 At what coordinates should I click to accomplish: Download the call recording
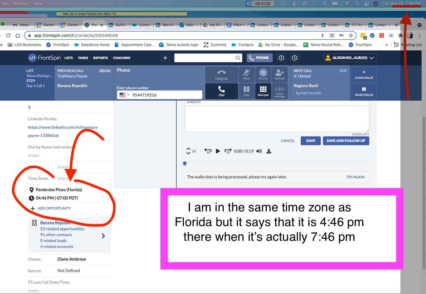269,151
